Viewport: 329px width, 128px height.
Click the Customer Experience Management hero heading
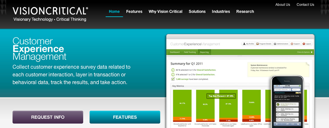click(39, 49)
